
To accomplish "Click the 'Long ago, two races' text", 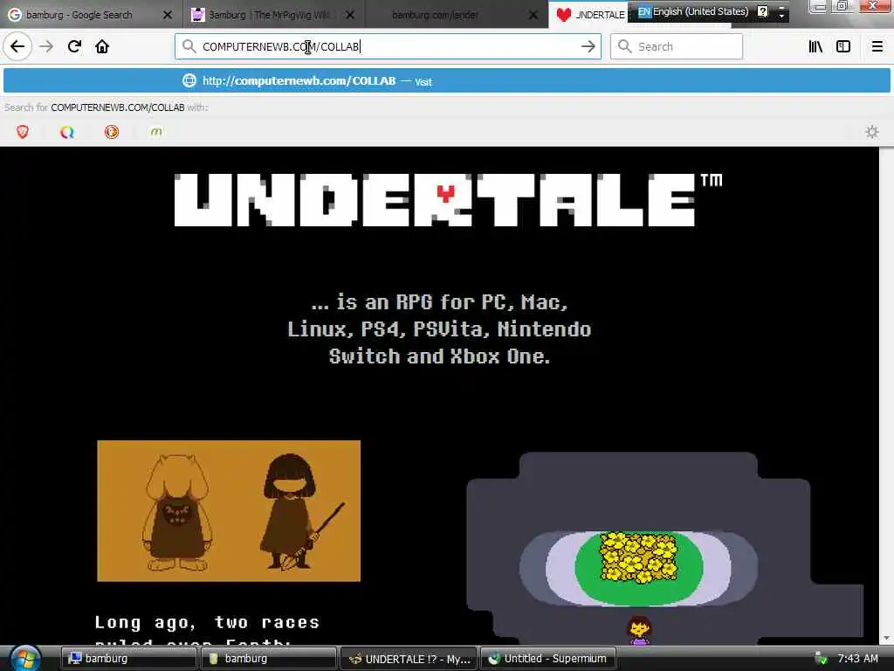I will point(207,622).
